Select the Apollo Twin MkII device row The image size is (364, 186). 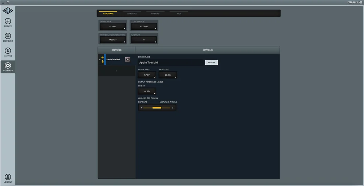pos(116,60)
